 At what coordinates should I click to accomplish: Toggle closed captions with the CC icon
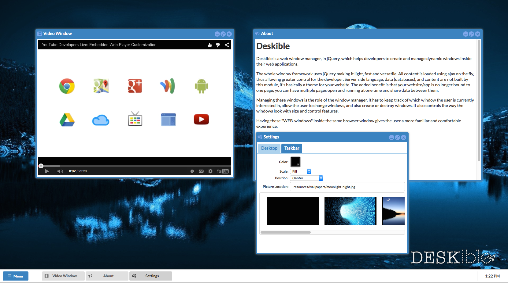(201, 171)
